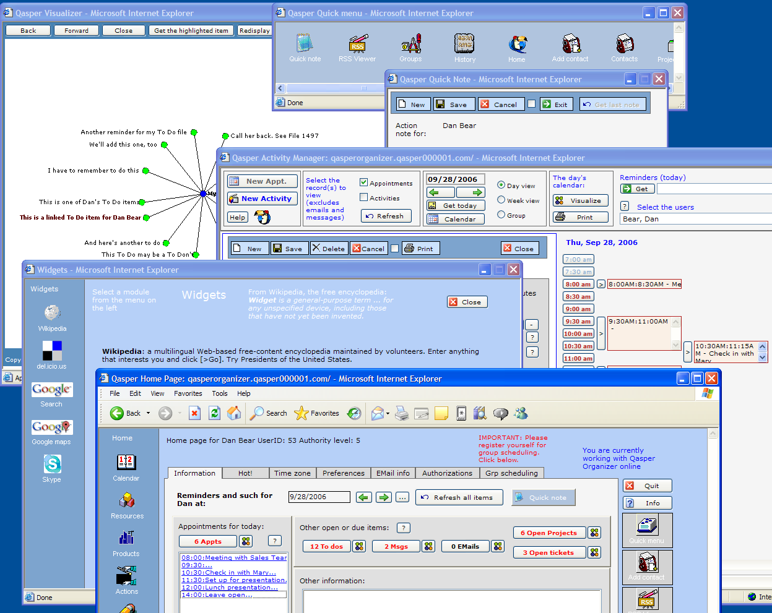Select the Day view radio button

coord(501,185)
